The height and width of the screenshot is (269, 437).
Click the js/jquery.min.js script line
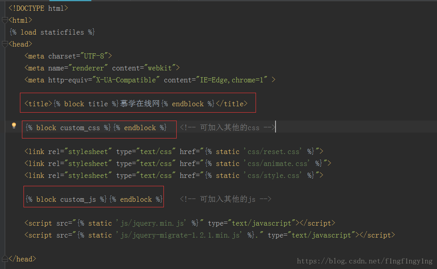[x=180, y=223]
